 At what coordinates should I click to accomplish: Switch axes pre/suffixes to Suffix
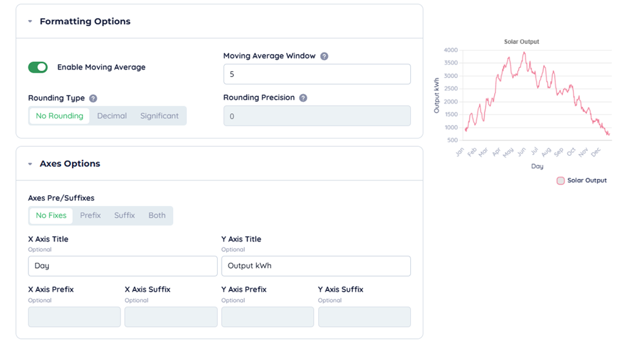(x=124, y=215)
